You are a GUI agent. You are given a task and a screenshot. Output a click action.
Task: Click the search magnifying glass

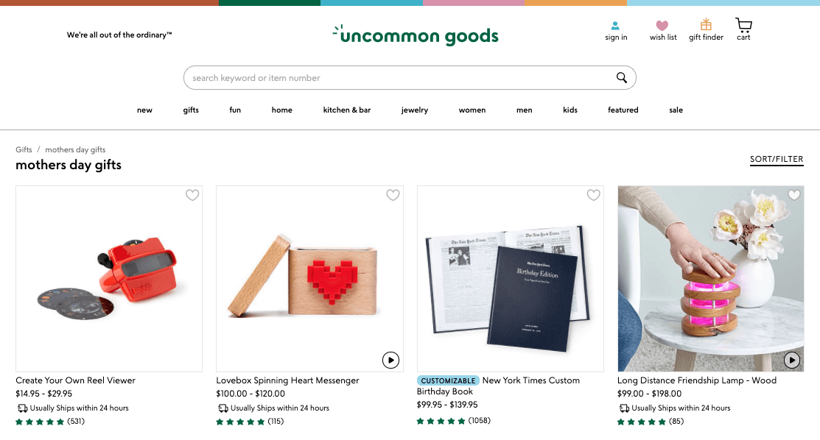[622, 77]
